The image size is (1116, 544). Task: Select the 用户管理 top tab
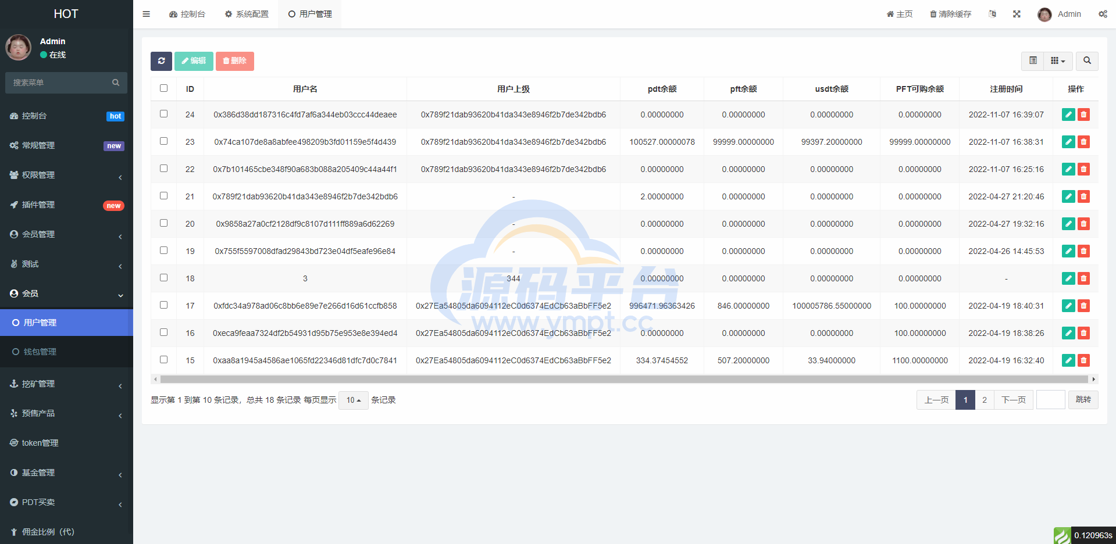pyautogui.click(x=310, y=14)
